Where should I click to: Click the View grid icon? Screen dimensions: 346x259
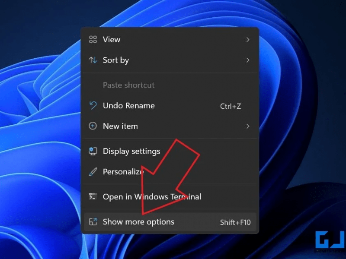click(93, 39)
